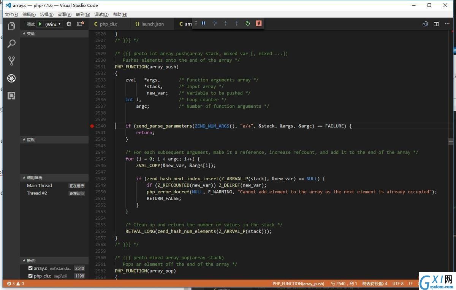This screenshot has height=290, width=456.
Task: Open the 编辑(E) menu
Action: tap(29, 14)
